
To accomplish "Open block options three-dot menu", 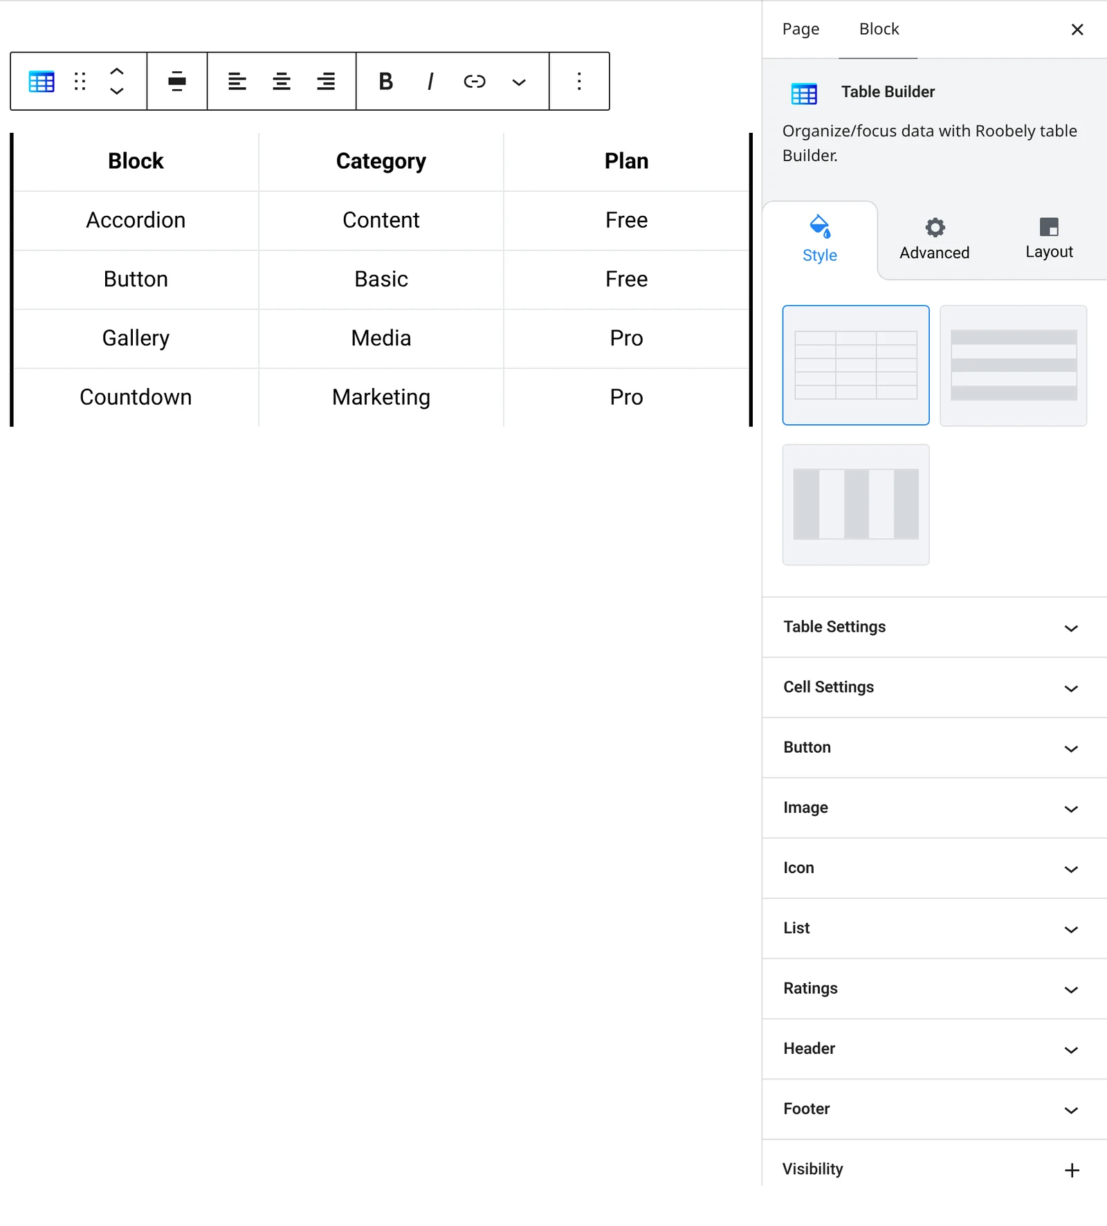I will click(x=579, y=82).
